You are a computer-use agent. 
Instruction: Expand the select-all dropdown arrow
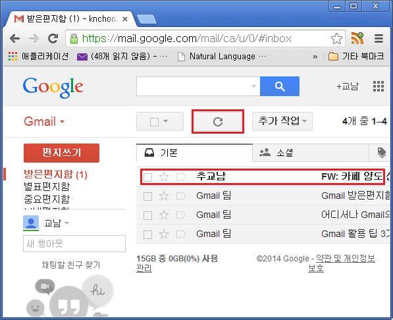point(165,121)
